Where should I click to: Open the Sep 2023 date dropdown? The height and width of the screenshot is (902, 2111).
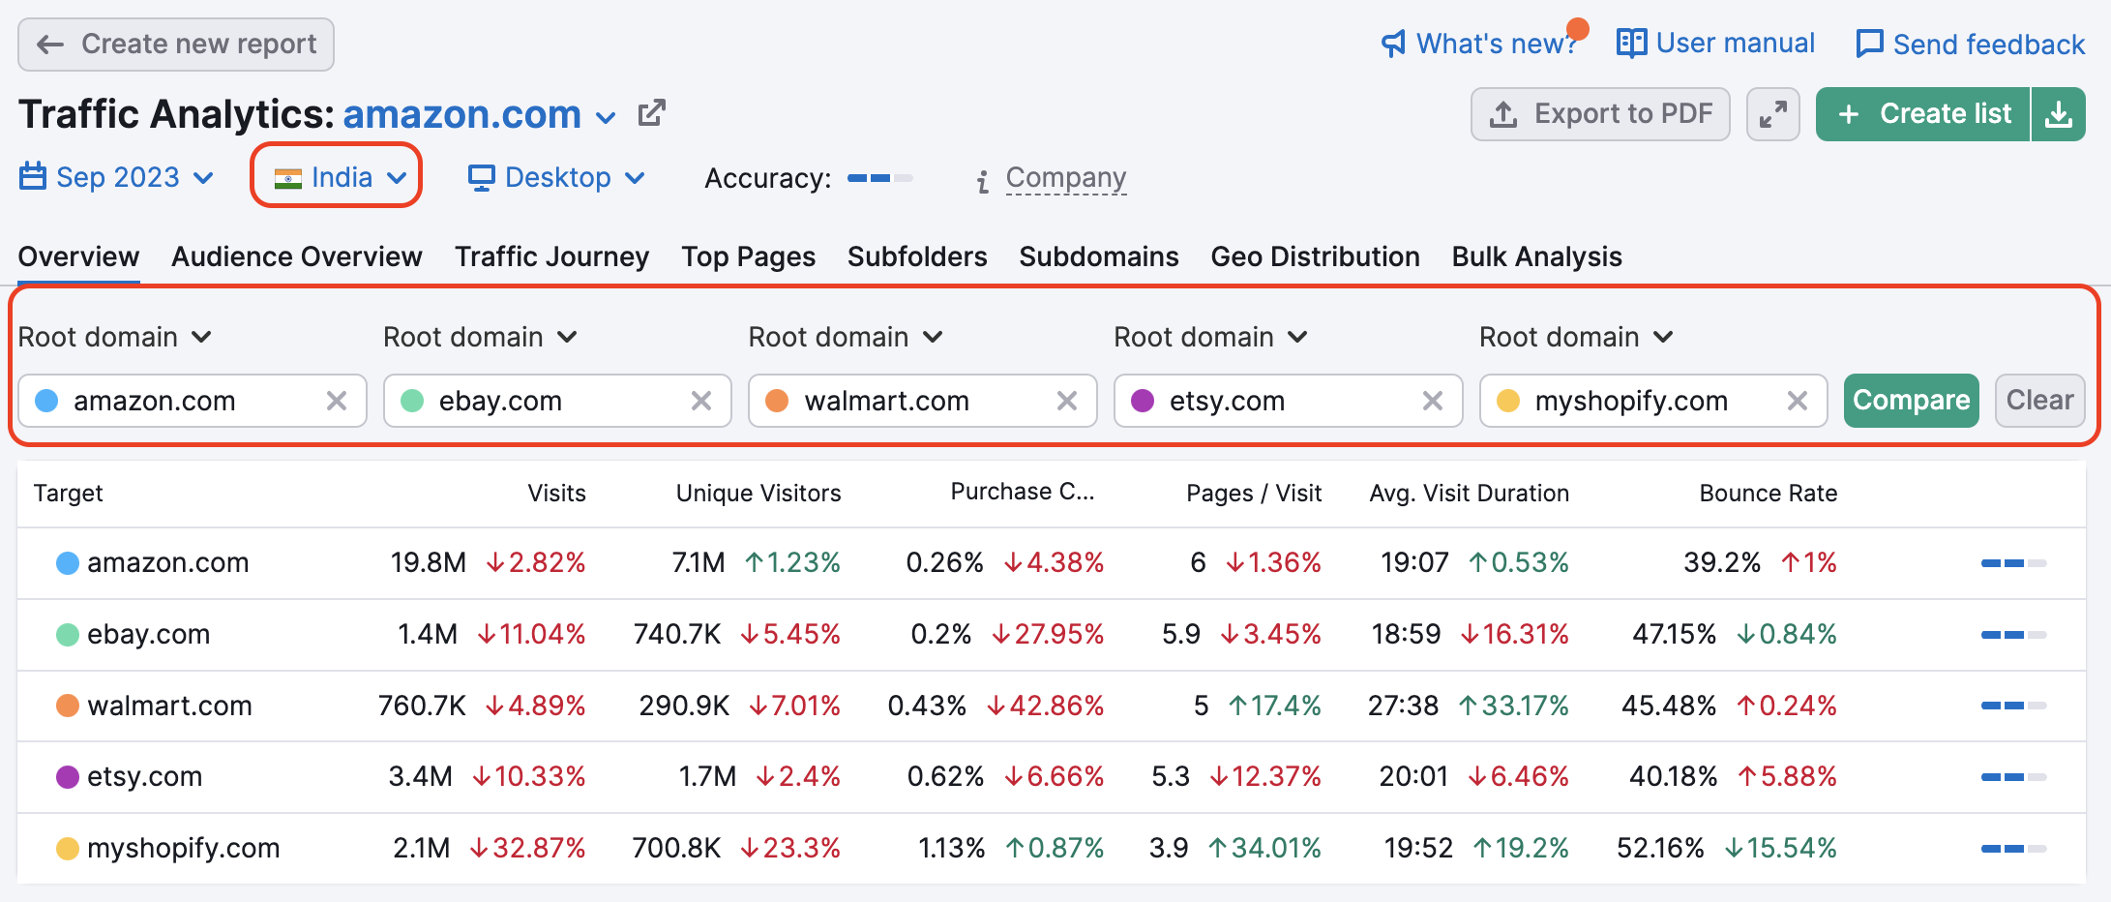click(x=117, y=177)
